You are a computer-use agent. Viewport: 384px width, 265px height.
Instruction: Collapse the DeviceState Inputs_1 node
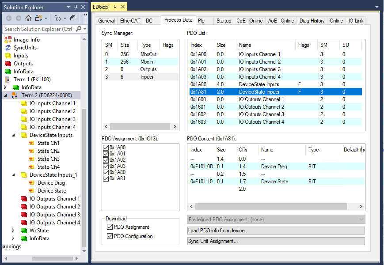tap(13, 175)
